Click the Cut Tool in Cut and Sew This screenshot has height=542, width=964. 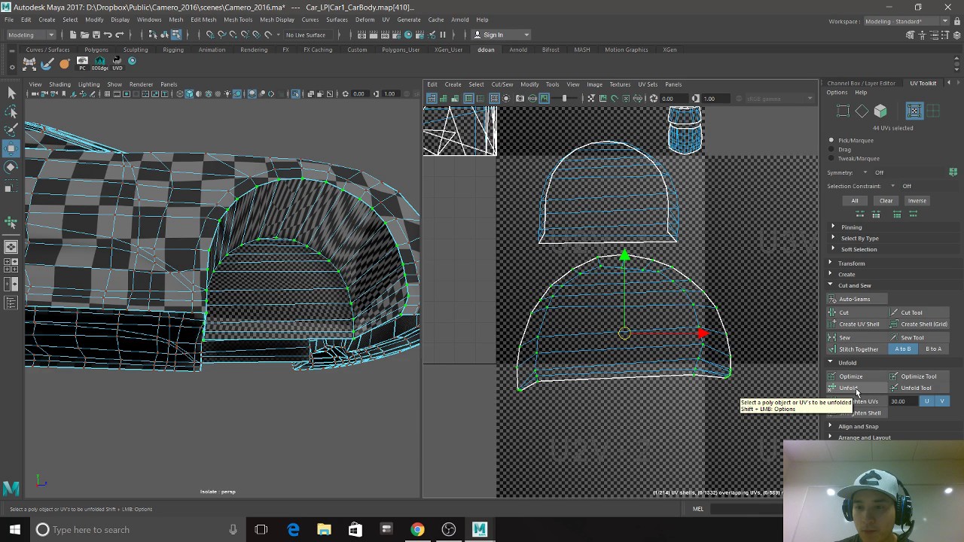[911, 312]
